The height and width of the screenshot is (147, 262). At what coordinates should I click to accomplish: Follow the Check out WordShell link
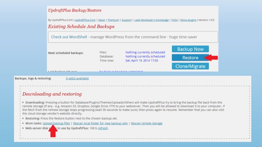(x=69, y=37)
